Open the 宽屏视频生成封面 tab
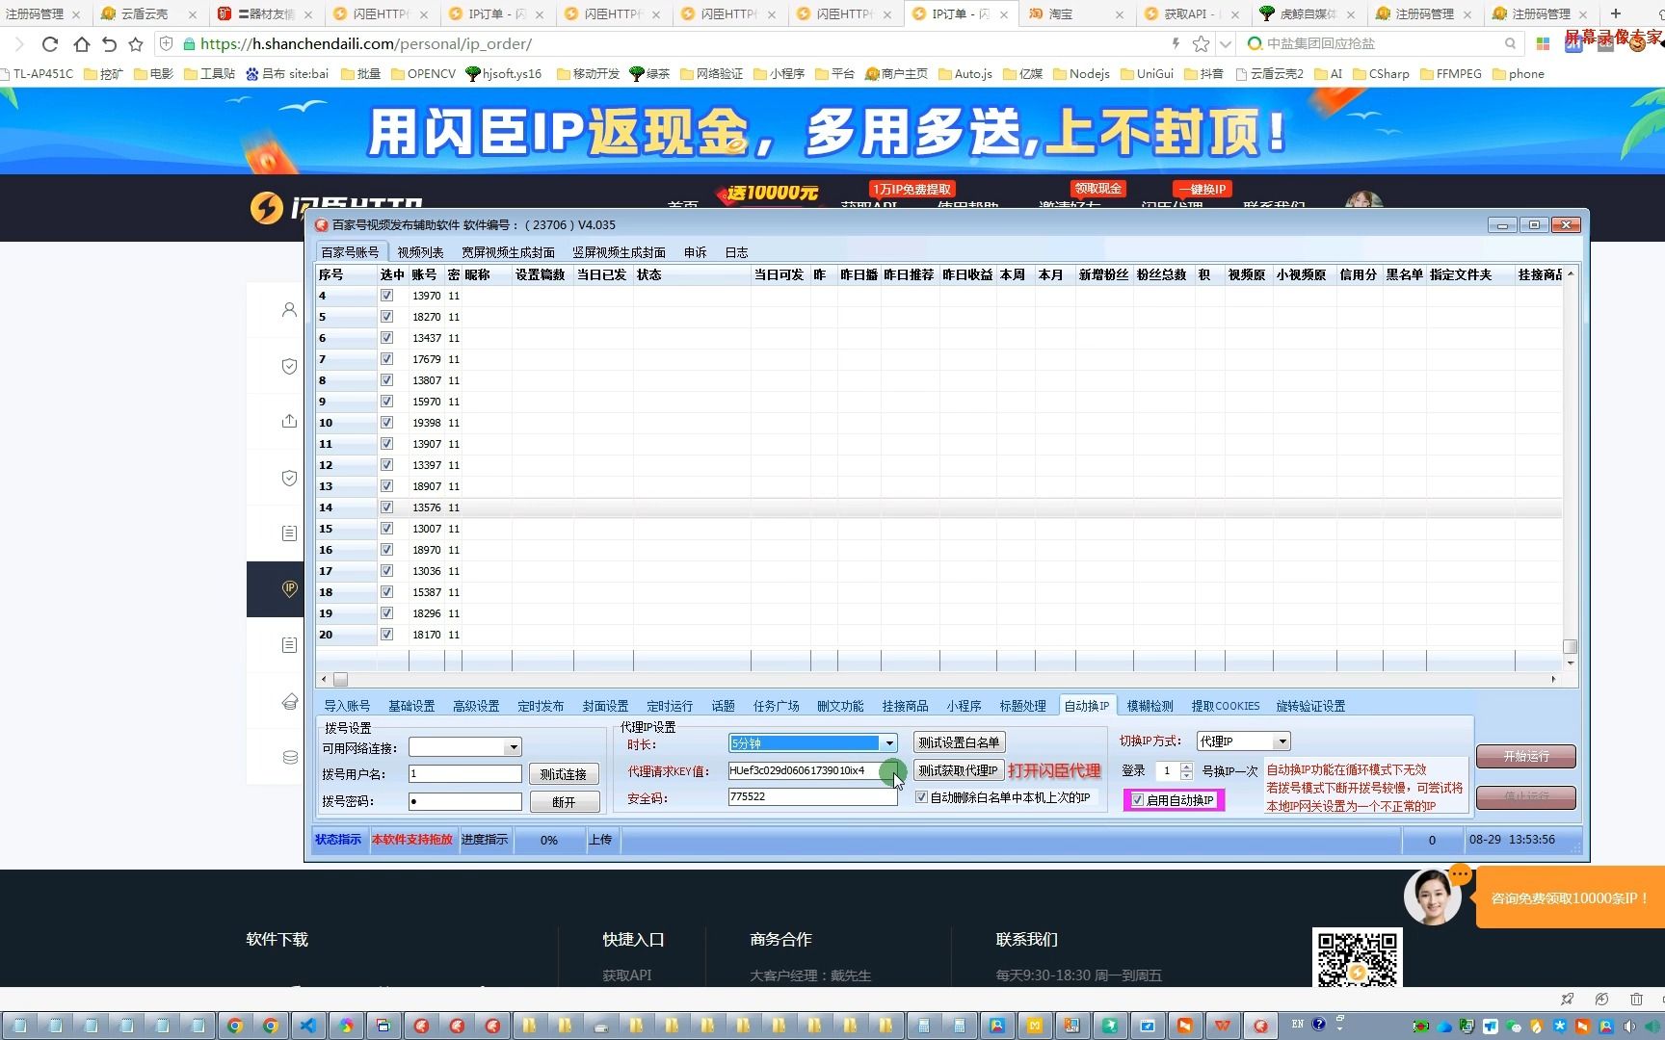Image resolution: width=1665 pixels, height=1040 pixels. point(508,252)
